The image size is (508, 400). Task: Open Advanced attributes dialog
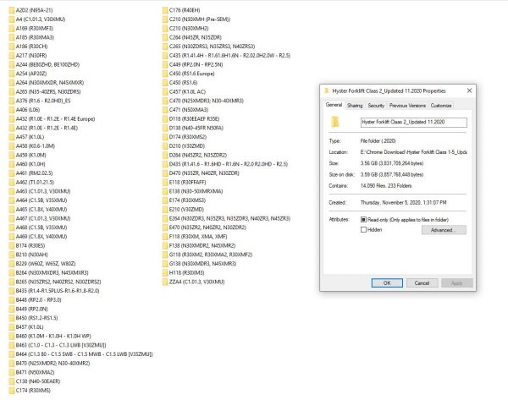tap(444, 230)
